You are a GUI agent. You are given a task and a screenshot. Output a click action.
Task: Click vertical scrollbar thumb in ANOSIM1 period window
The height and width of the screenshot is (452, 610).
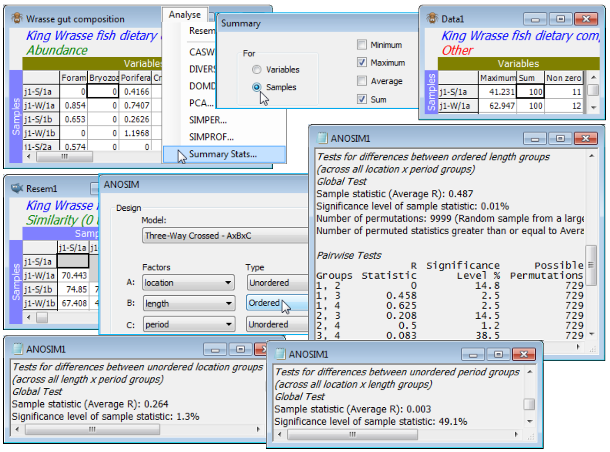[530, 404]
